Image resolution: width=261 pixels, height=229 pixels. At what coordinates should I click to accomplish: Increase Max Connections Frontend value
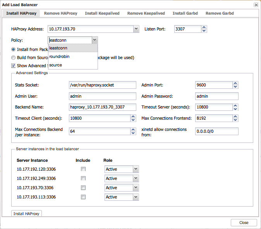[x=235, y=116]
